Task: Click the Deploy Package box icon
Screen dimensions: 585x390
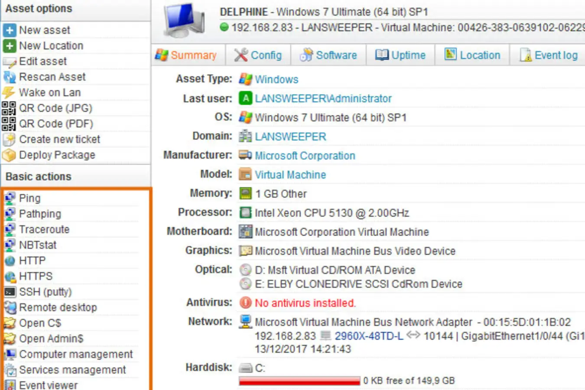Action: click(9, 155)
